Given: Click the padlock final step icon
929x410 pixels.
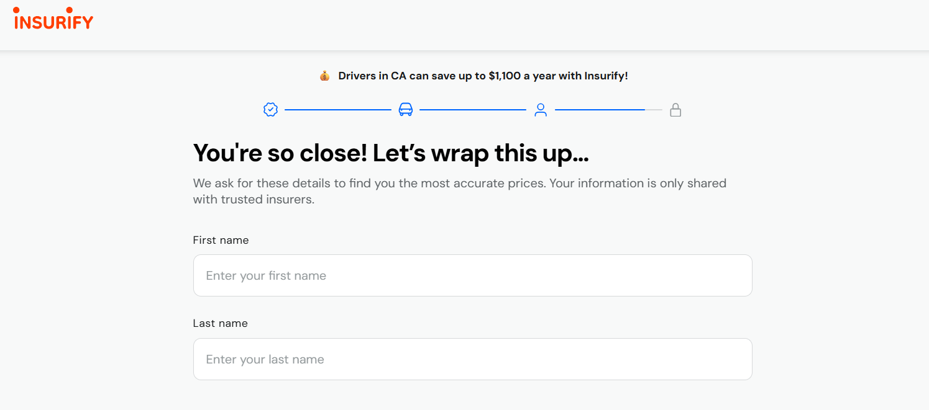Looking at the screenshot, I should 675,110.
